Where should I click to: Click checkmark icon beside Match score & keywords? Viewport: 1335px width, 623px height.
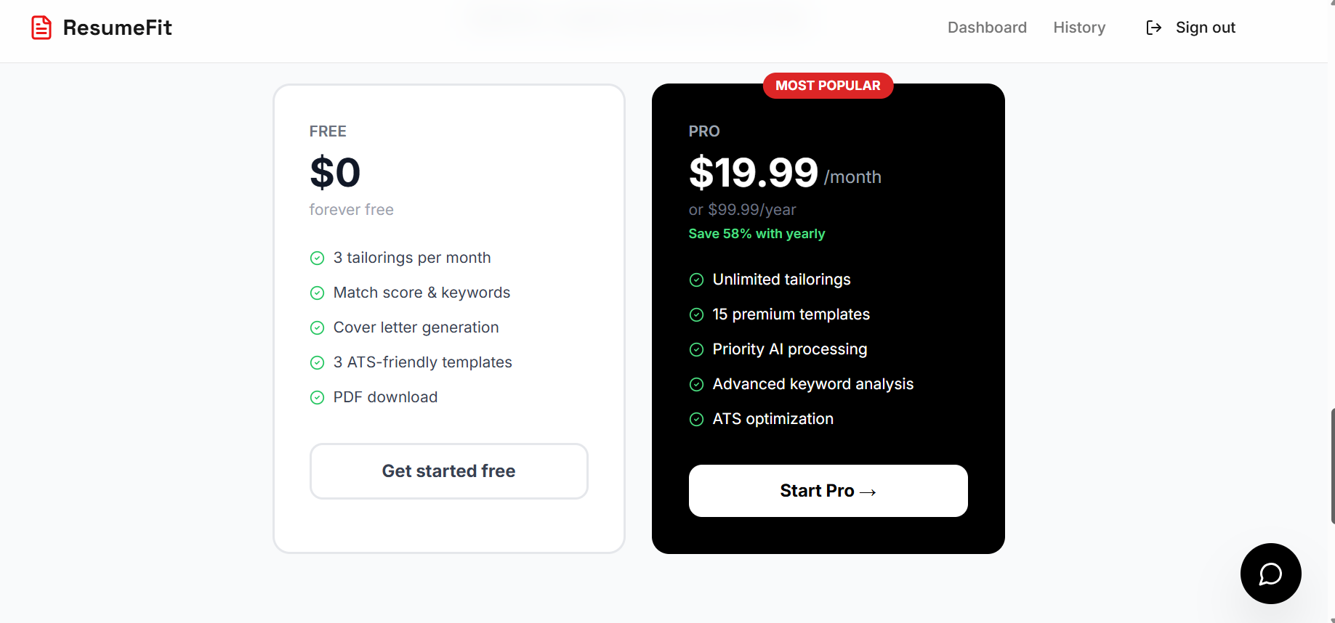tap(317, 293)
